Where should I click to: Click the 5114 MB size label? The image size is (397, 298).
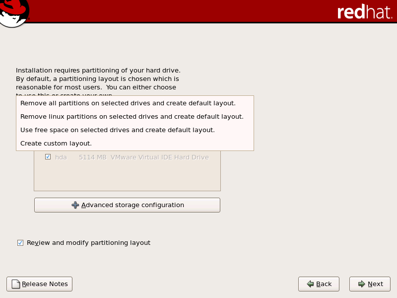point(92,156)
